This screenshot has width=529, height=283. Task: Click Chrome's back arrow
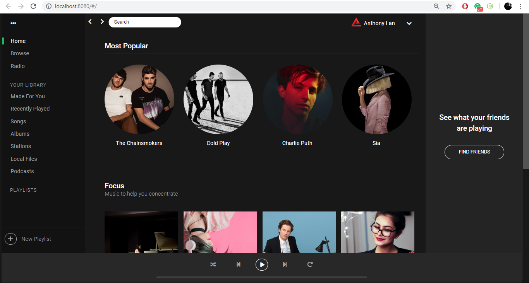(x=9, y=6)
